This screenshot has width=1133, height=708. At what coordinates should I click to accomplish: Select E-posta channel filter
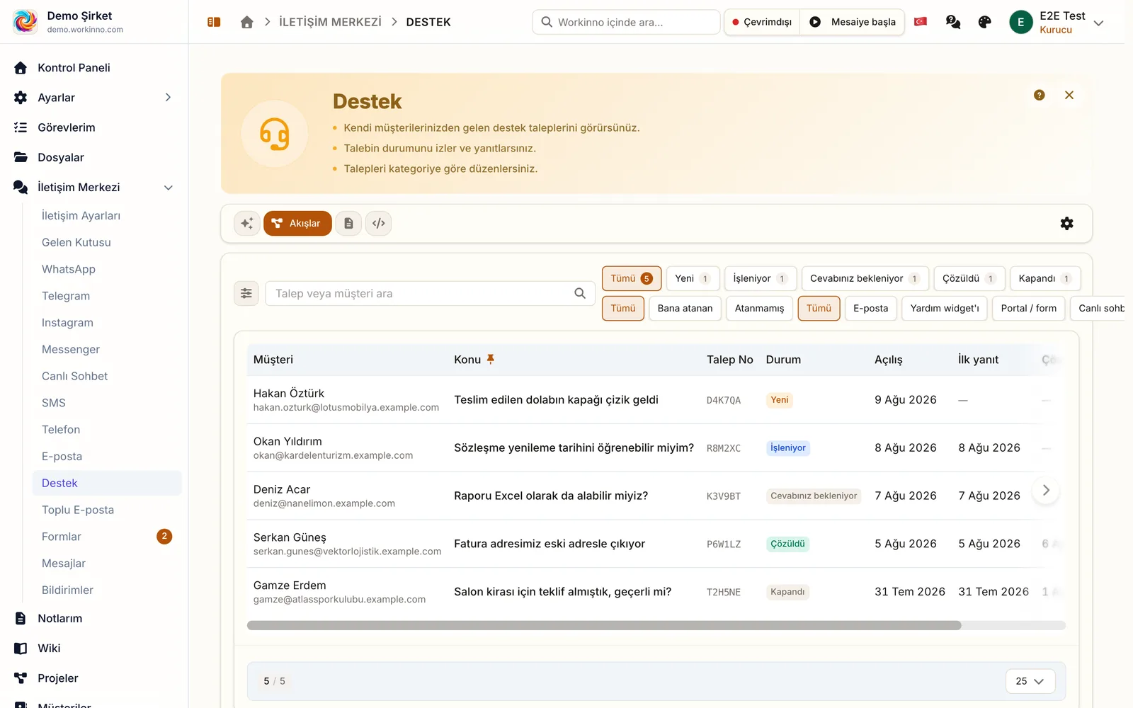(x=870, y=308)
